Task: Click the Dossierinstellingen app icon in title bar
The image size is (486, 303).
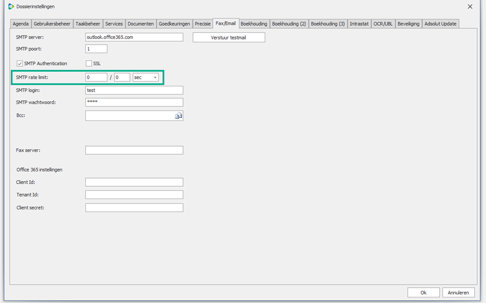Action: click(11, 7)
